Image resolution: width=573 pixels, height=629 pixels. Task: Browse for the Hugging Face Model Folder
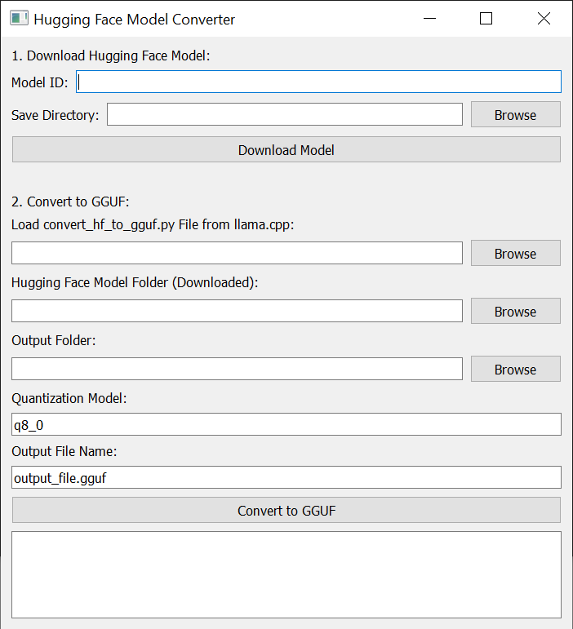[x=516, y=311]
